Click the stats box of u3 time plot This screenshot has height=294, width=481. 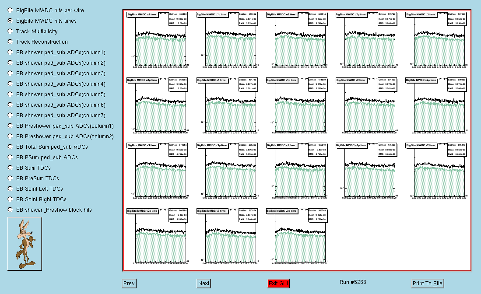pyautogui.click(x=456, y=19)
